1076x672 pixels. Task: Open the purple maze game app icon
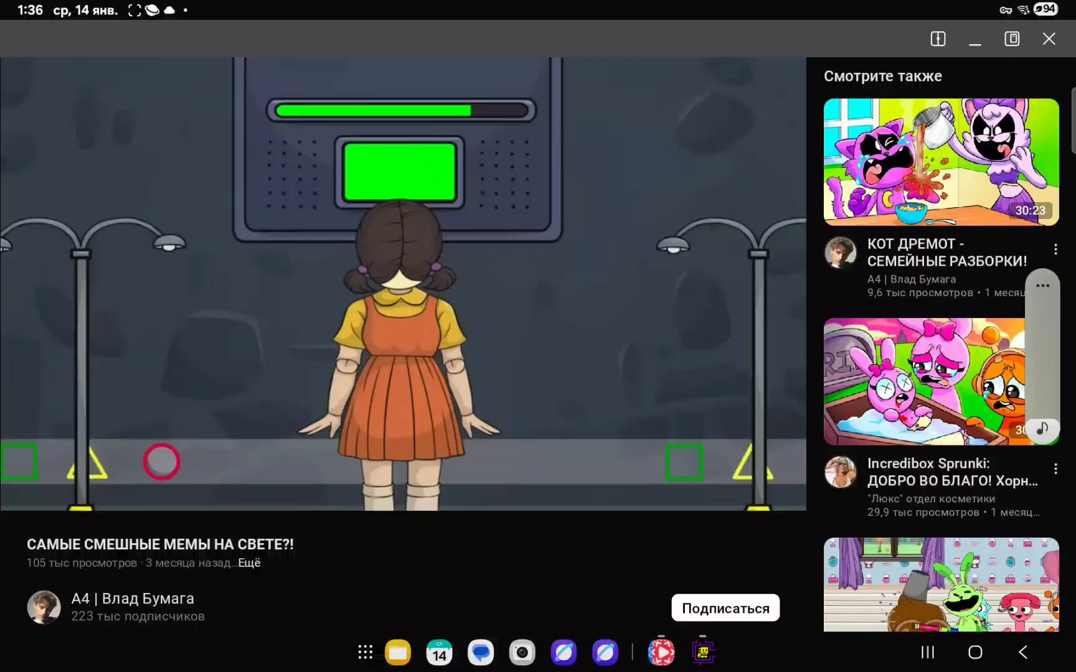coord(703,652)
